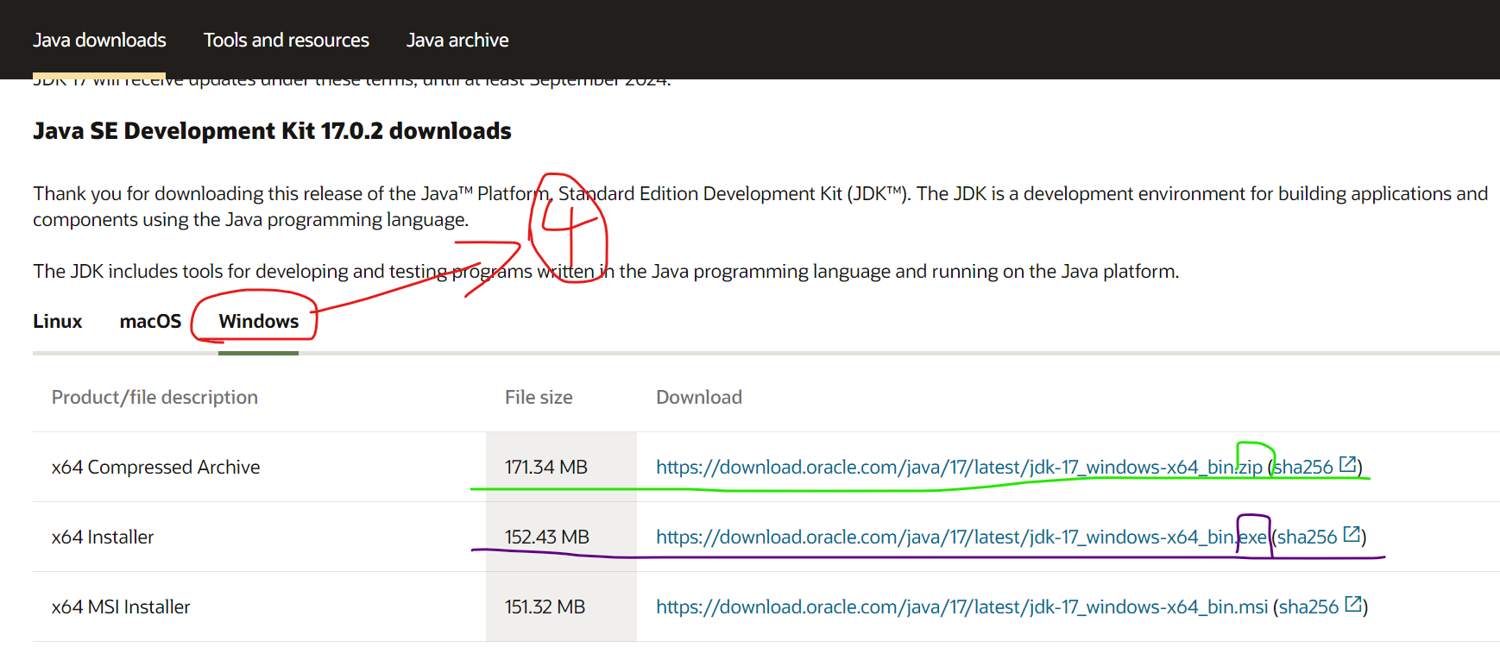The width and height of the screenshot is (1500, 660).
Task: Click the File size column header
Action: [539, 397]
